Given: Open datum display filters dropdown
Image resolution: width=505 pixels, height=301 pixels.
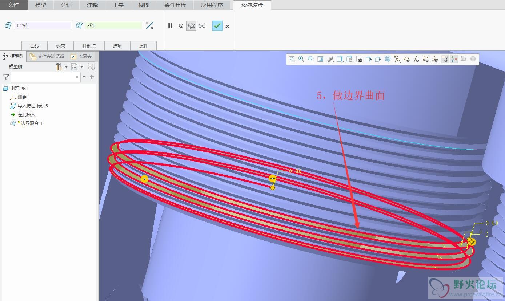Looking at the screenshot, I should click(397, 59).
